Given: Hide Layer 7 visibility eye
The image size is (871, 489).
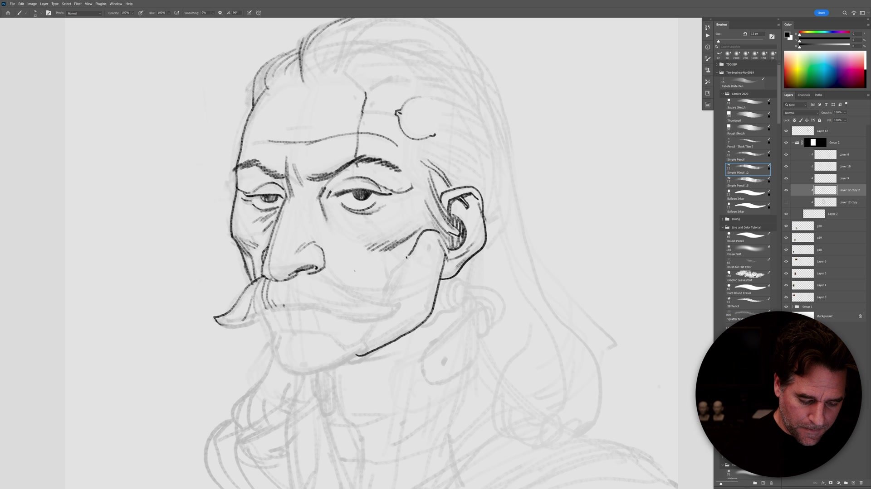Looking at the screenshot, I should (786, 214).
